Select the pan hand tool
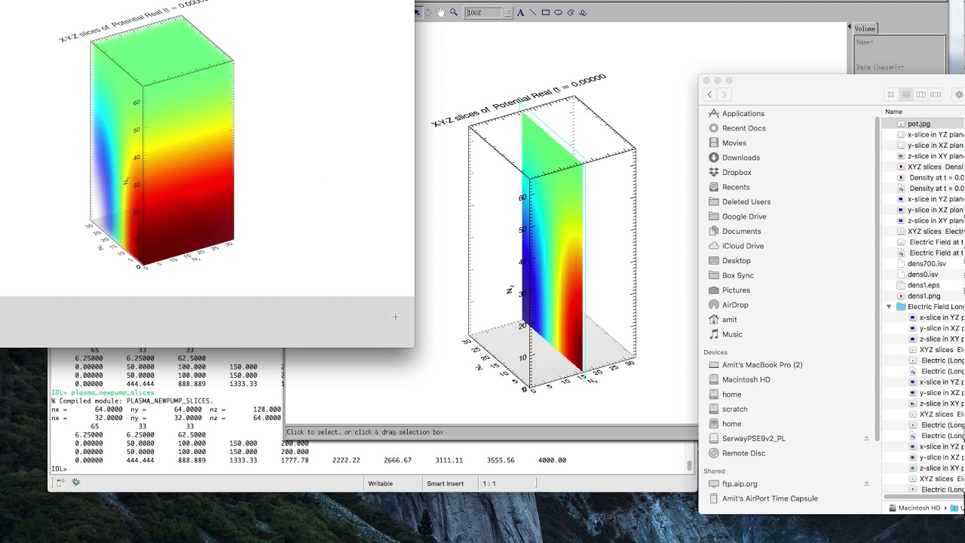This screenshot has height=543, width=965. click(440, 12)
